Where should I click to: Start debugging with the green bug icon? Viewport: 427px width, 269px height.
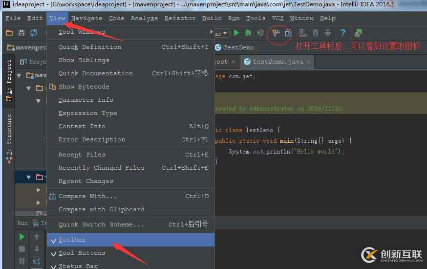[248, 33]
